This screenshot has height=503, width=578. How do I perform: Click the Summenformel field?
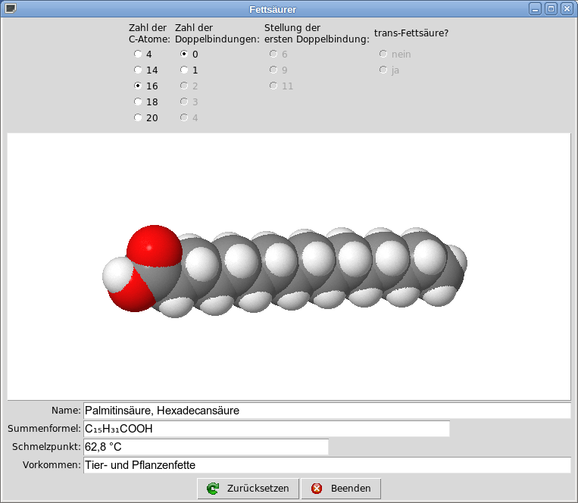pos(266,429)
